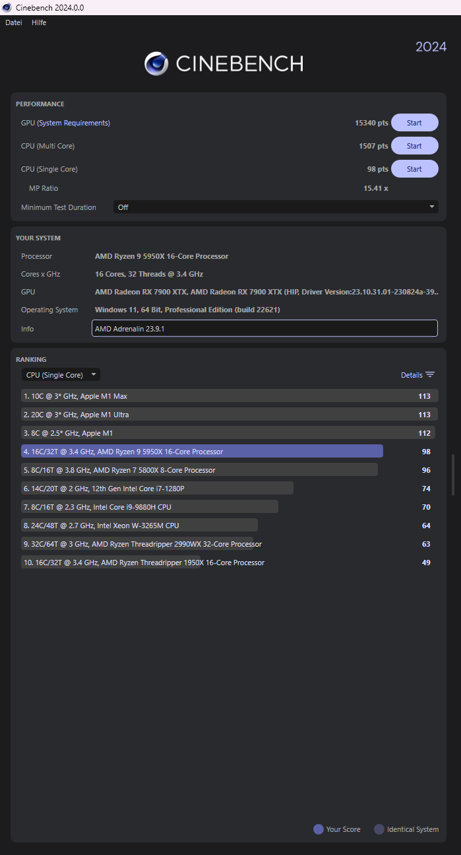Open the Datei menu
This screenshot has width=461, height=855.
[14, 22]
